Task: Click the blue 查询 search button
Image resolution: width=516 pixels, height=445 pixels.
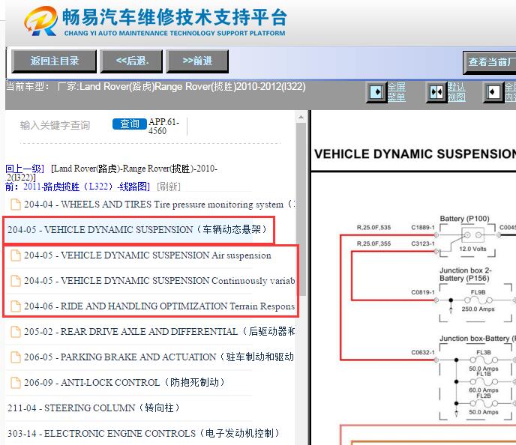Action: click(129, 124)
